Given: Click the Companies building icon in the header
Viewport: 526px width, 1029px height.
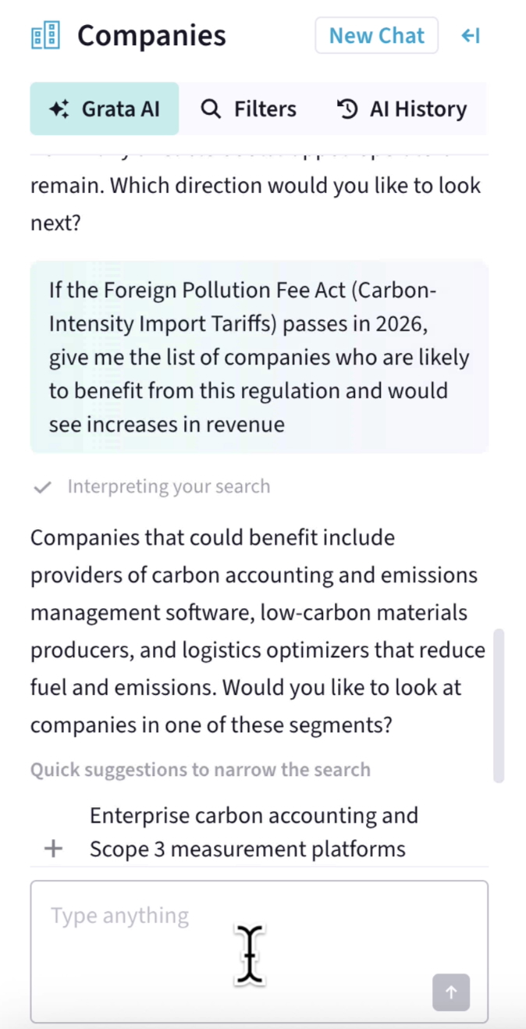Looking at the screenshot, I should pyautogui.click(x=46, y=34).
